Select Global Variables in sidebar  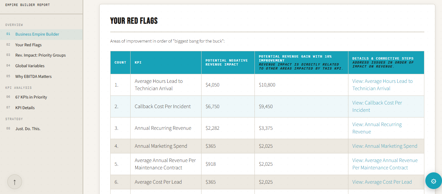click(30, 66)
